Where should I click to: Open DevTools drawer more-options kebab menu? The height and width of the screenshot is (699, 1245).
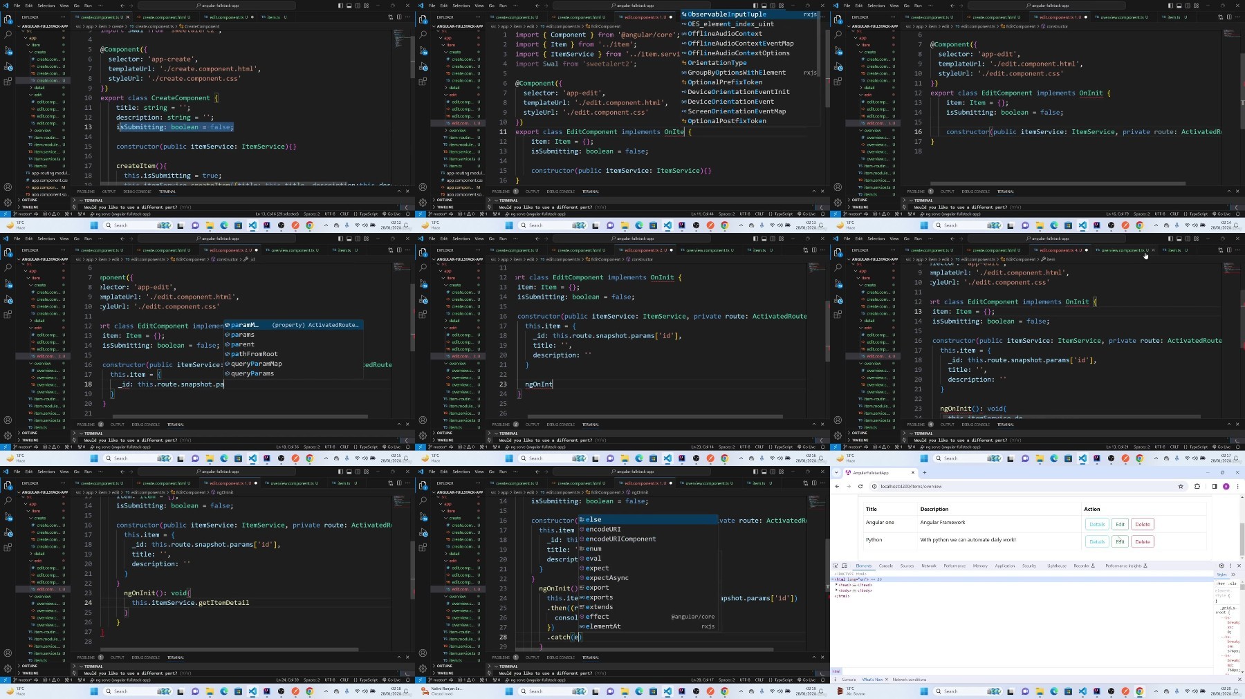pyautogui.click(x=835, y=680)
